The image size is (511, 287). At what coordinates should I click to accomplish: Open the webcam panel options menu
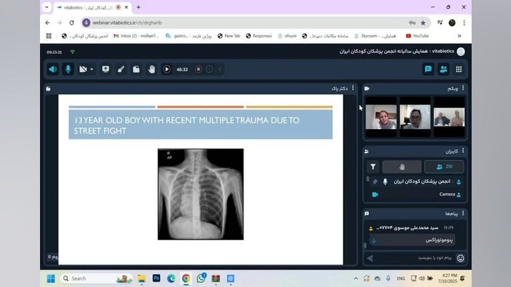463,88
